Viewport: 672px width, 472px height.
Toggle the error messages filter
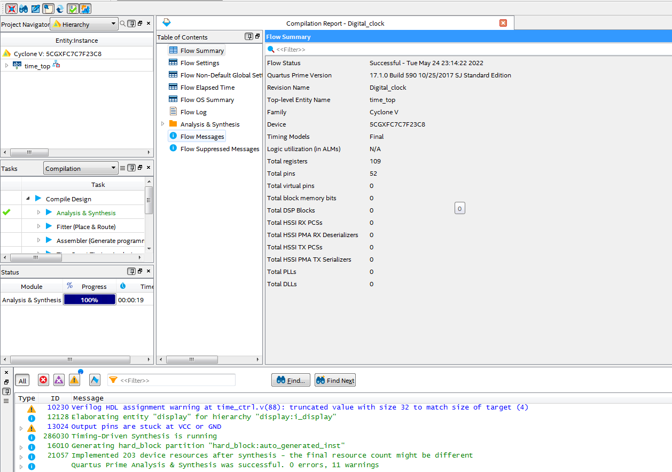[44, 380]
